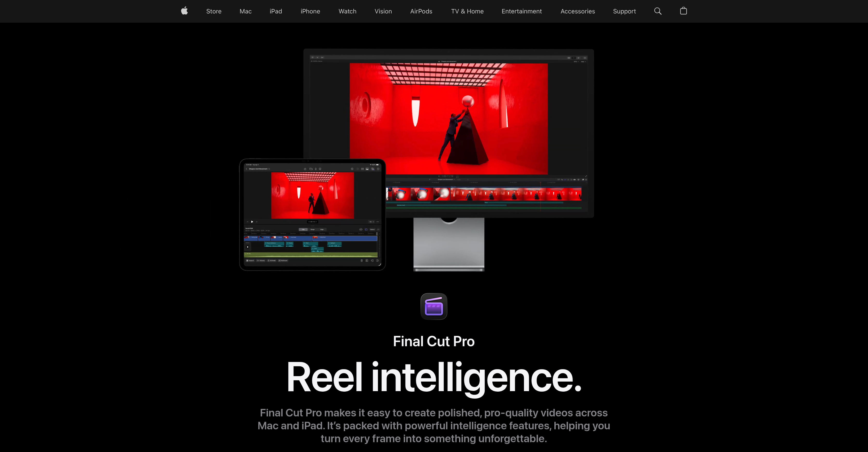Navigate to TV & Home
Screen dimensions: 868x452
coord(467,11)
